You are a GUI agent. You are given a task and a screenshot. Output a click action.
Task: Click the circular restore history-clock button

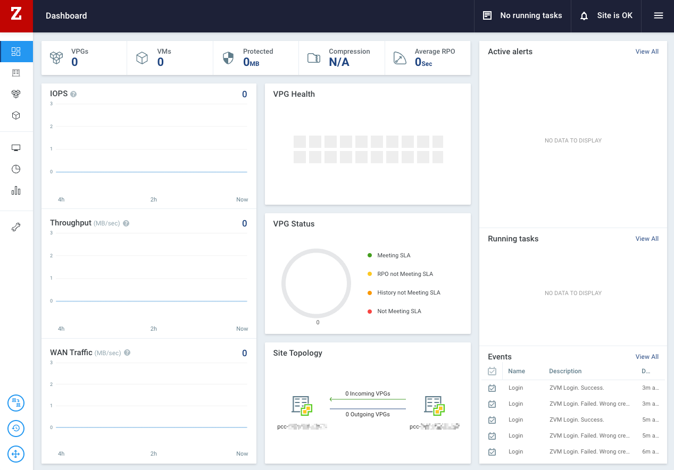click(x=16, y=429)
